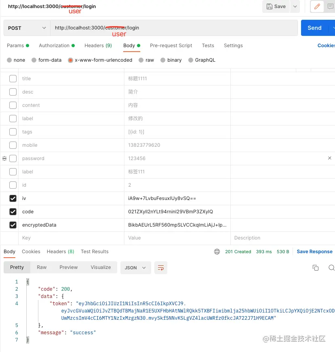Viewport: 335px width, 352px height.
Task: Enable the password parameter checkbox
Action: (x=13, y=158)
